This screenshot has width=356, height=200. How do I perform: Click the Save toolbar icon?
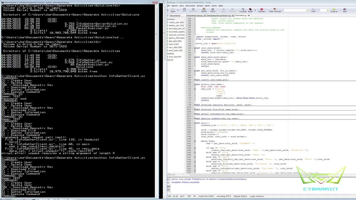point(184,10)
